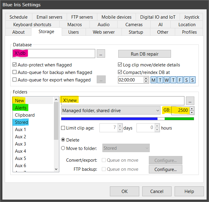Select the Delete radio option
The width and height of the screenshot is (209, 202).
click(70, 140)
